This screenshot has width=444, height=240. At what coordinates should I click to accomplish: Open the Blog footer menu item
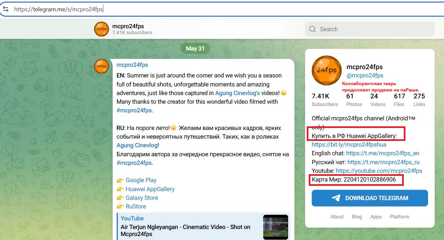click(357, 217)
